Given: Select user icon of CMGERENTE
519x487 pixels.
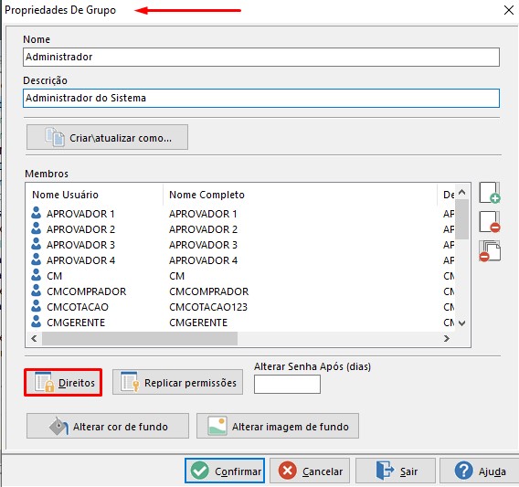Looking at the screenshot, I should click(36, 322).
